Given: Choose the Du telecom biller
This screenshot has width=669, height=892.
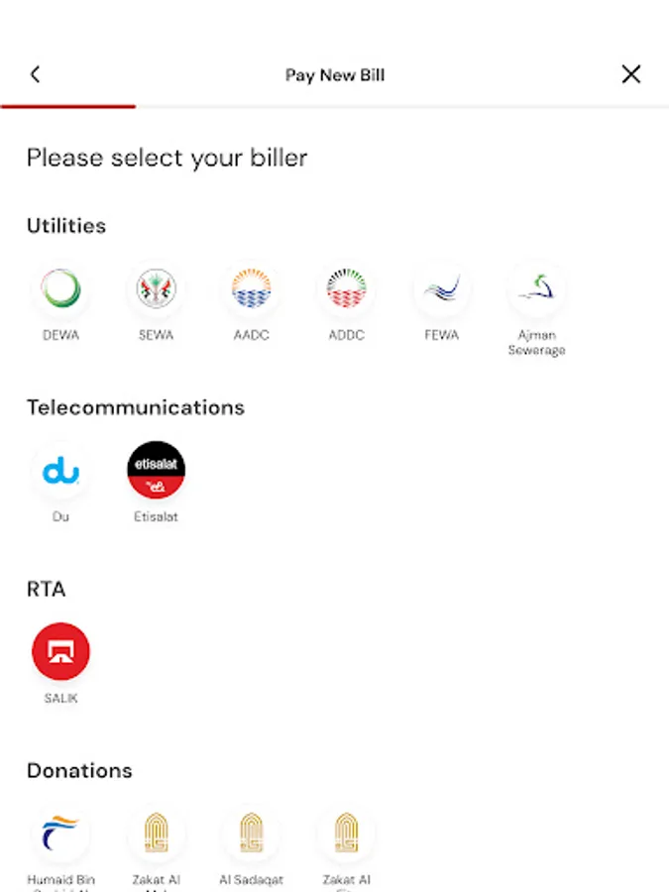Looking at the screenshot, I should (x=60, y=472).
